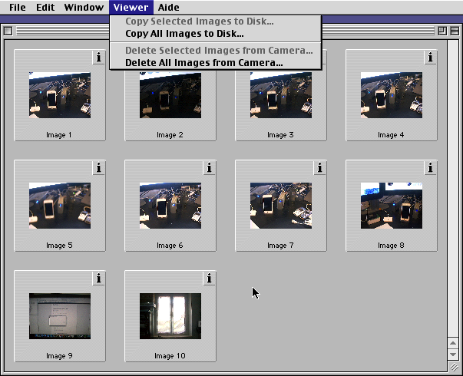Click the window zoom box icon

click(x=442, y=31)
